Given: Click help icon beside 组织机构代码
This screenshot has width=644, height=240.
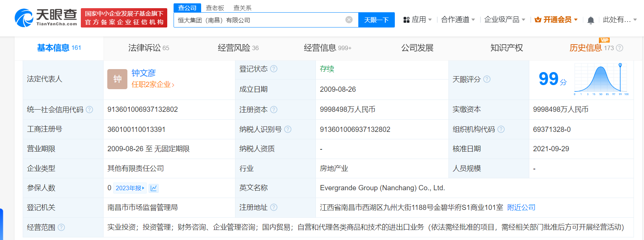Looking at the screenshot, I should pyautogui.click(x=501, y=129).
